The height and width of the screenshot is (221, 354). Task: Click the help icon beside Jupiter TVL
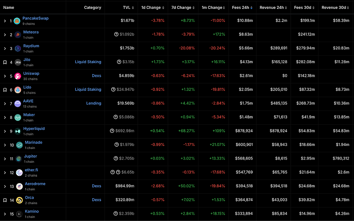(x=116, y=158)
